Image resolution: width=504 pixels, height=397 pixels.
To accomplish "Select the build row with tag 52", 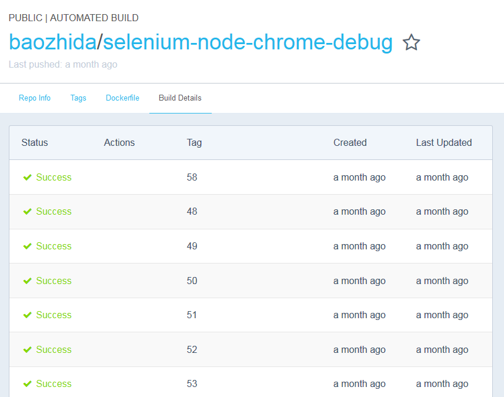I will (x=251, y=349).
